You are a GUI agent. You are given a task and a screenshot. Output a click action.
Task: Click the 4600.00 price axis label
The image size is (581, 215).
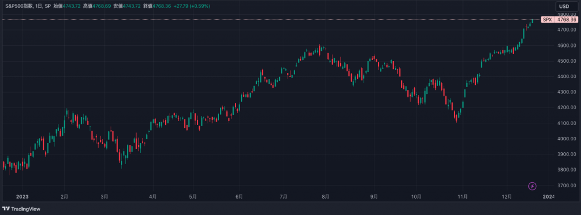tap(567, 45)
